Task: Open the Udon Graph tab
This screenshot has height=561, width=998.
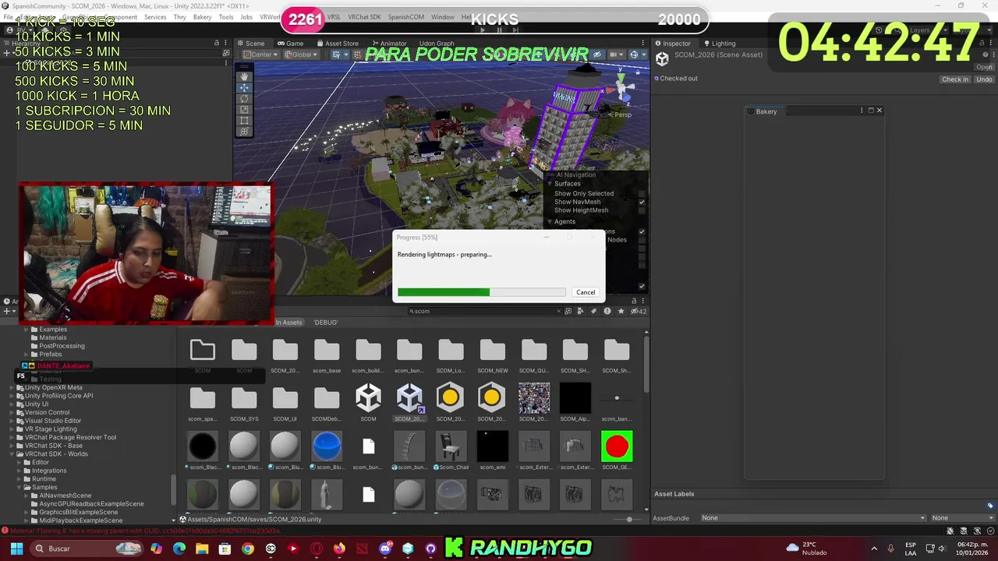Action: point(437,44)
